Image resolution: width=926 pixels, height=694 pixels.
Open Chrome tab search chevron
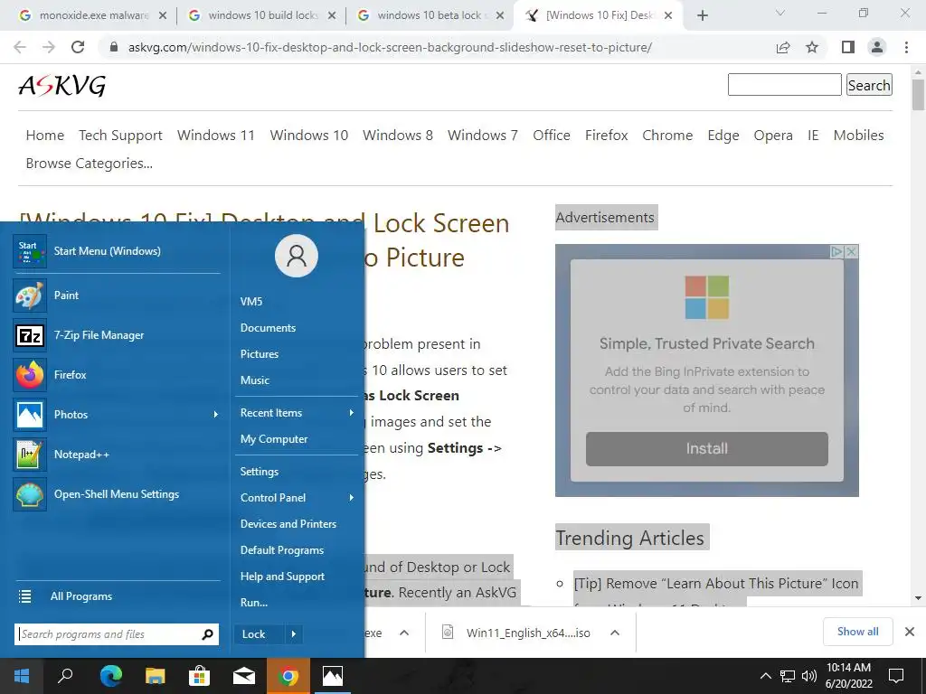click(x=780, y=13)
